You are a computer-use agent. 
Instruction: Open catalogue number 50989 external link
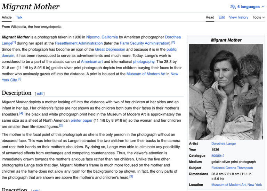tap(216, 156)
